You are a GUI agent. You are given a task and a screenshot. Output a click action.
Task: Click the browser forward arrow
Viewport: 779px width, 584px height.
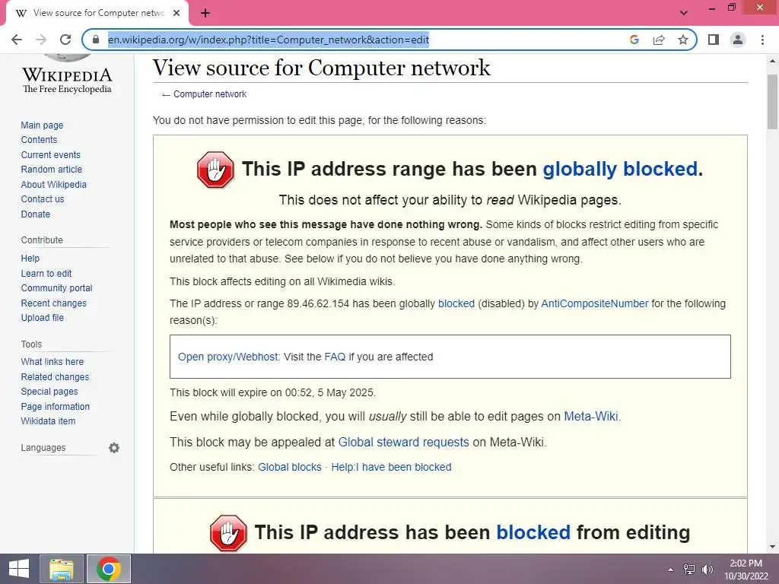click(x=41, y=40)
